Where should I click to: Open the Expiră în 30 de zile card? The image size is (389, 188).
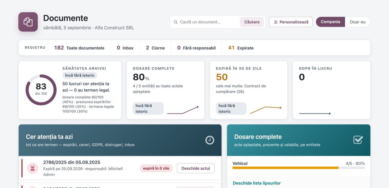(x=248, y=90)
